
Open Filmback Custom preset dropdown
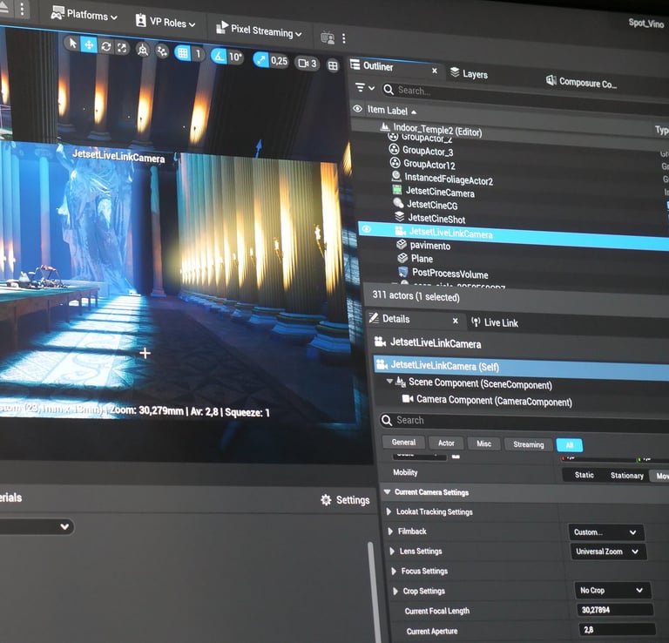click(606, 532)
